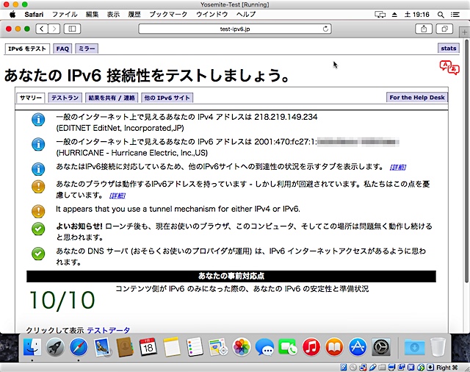Viewport: 470px width, 372px height.
Task: Select the サマリー tab
Action: [x=31, y=98]
